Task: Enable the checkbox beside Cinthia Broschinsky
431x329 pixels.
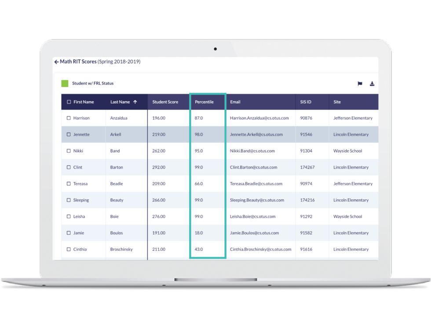Action: click(x=69, y=249)
